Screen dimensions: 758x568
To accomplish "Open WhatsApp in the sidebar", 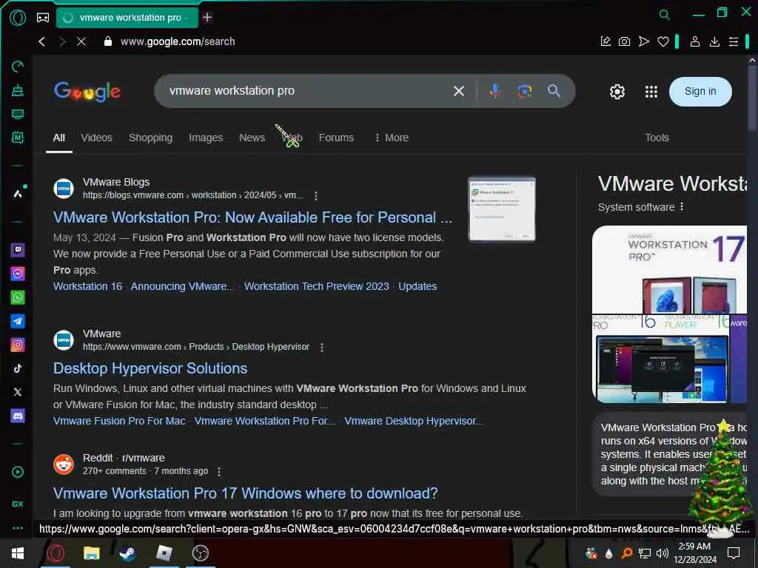I will [18, 297].
